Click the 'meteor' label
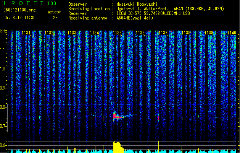Image resolution: width=240 pixels, height=153 pixels. 54,12
